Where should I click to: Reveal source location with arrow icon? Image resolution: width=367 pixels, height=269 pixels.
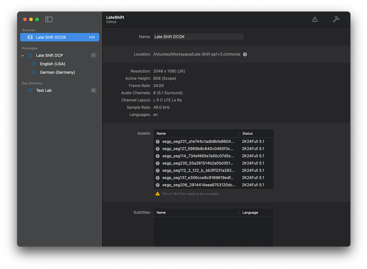[x=245, y=54]
